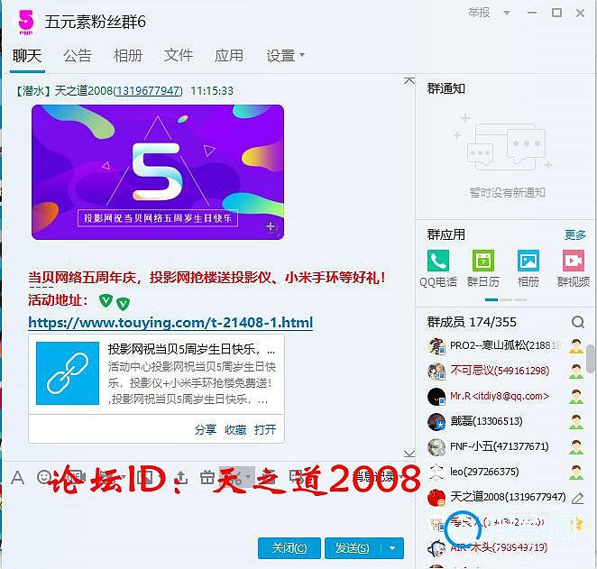Switch to the 聊天 tab
The width and height of the screenshot is (597, 569).
[x=27, y=56]
